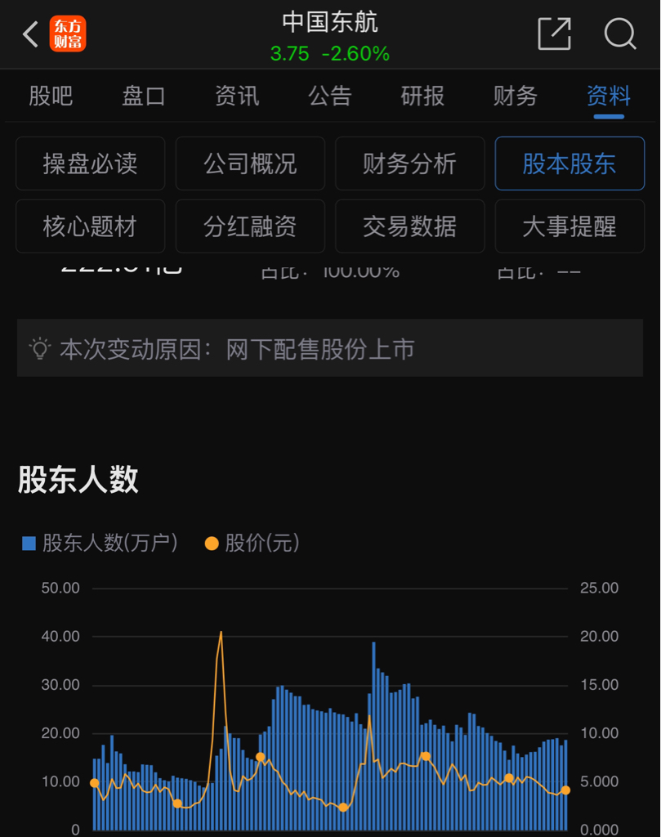
Task: Tap the orange 股价(元) legend dot
Action: point(212,544)
